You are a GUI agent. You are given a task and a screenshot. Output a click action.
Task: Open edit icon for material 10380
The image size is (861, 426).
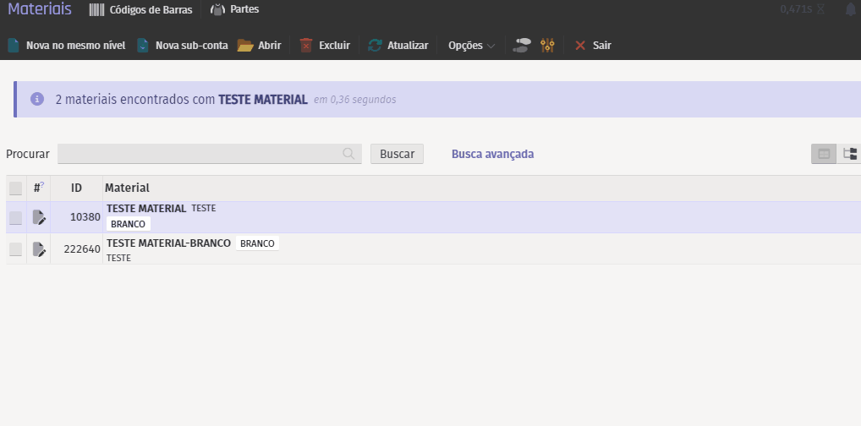click(x=39, y=217)
